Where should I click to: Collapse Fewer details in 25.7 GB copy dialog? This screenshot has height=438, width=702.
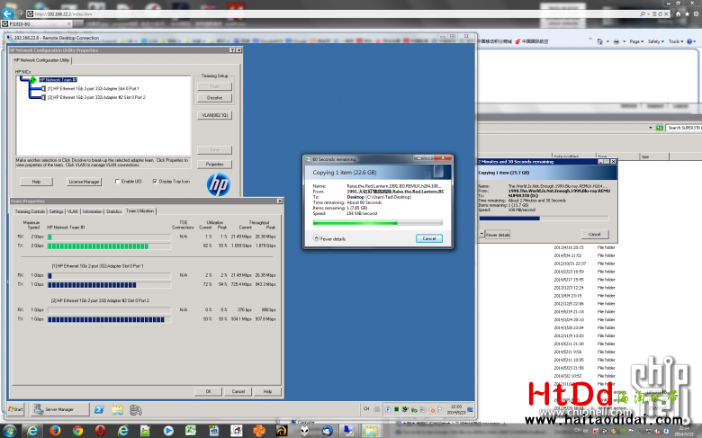(x=497, y=234)
